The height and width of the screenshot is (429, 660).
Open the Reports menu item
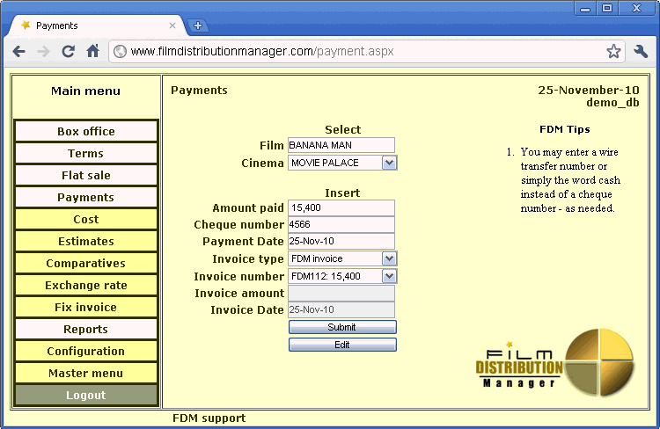(86, 329)
